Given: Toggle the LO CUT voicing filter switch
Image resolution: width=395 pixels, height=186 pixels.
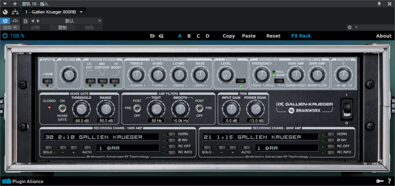Looking at the screenshot, I should click(x=90, y=81).
